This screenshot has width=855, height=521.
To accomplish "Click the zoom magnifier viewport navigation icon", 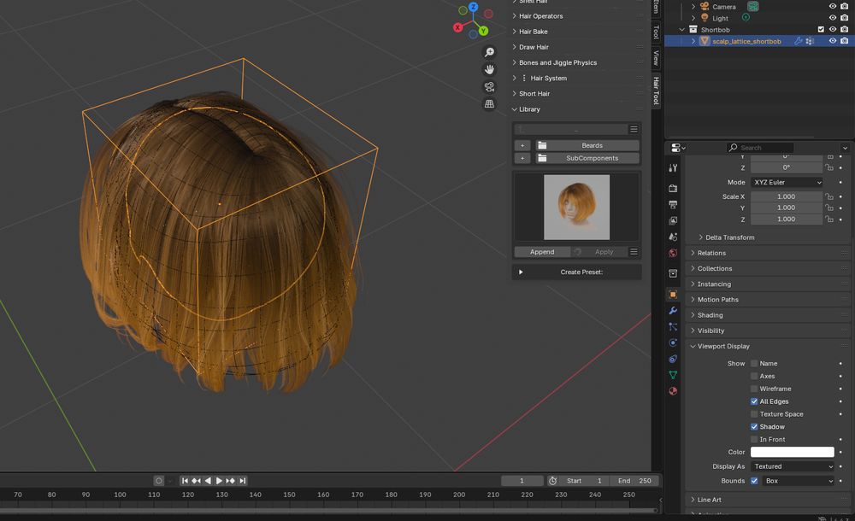I will click(490, 52).
